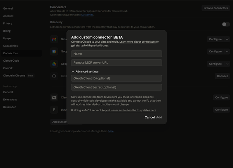
Task: Open Extensions under Desktop app
Action: point(10,99)
